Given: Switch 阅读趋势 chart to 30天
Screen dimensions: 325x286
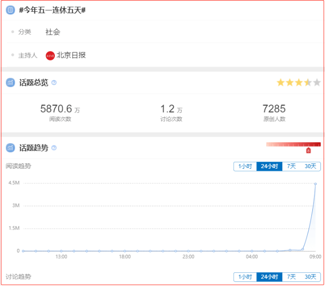Looking at the screenshot, I should tap(310, 167).
